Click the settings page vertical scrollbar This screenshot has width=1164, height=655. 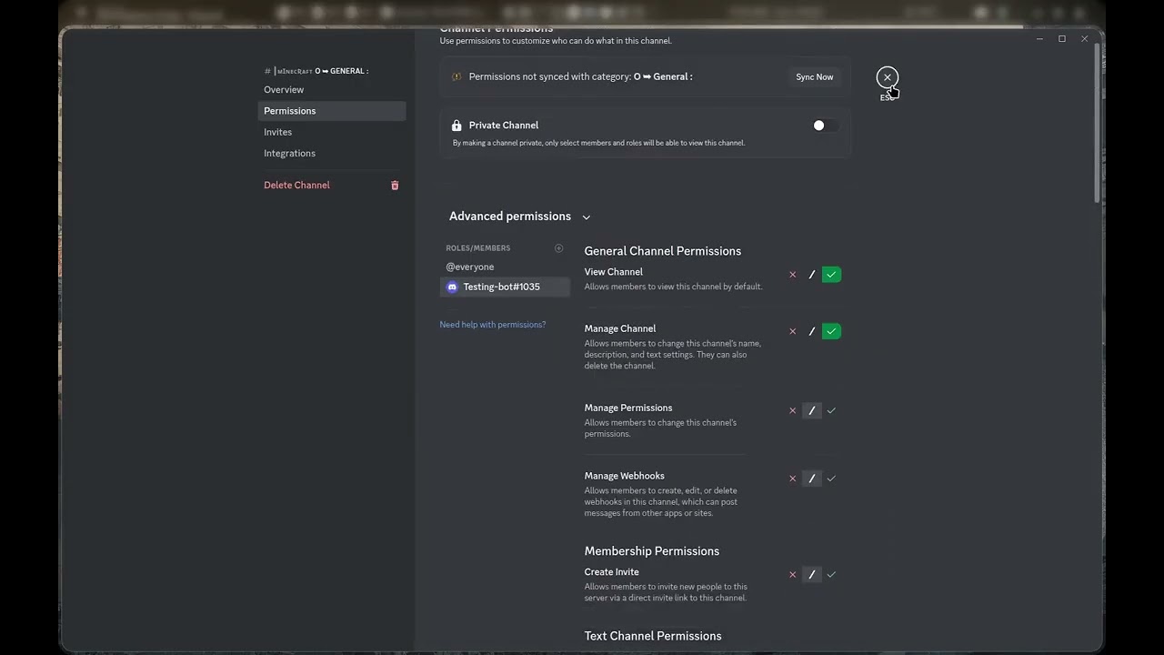coord(1099,123)
